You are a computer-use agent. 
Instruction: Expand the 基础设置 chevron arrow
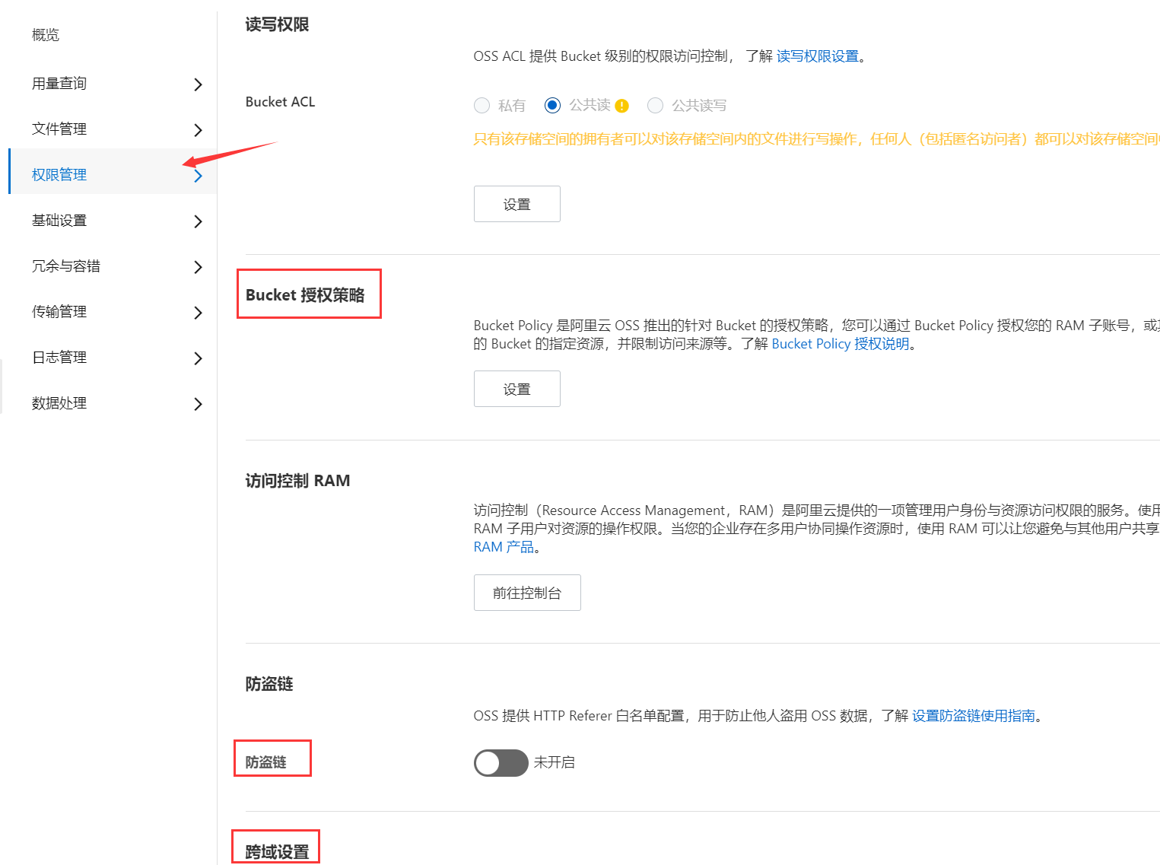click(198, 221)
